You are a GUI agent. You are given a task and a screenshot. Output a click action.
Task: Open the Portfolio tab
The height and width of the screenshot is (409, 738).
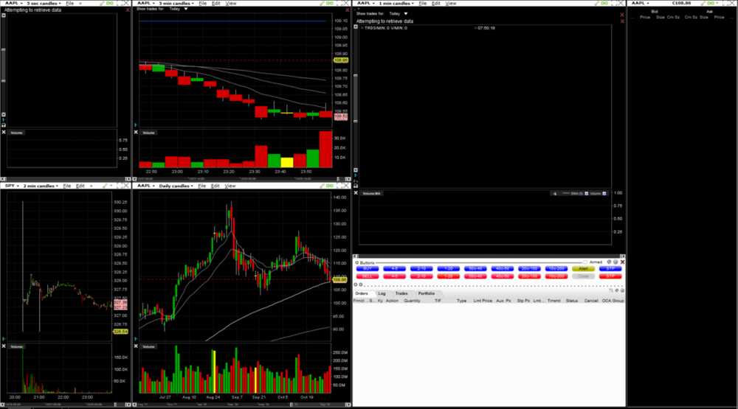tap(427, 293)
